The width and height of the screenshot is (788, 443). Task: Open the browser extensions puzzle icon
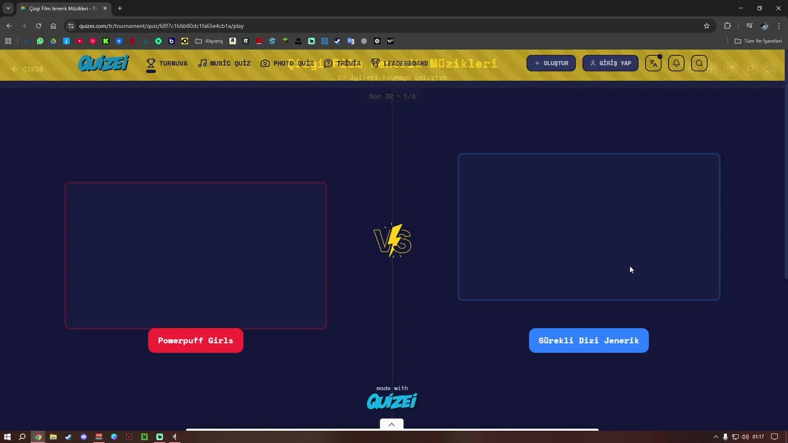(x=728, y=26)
